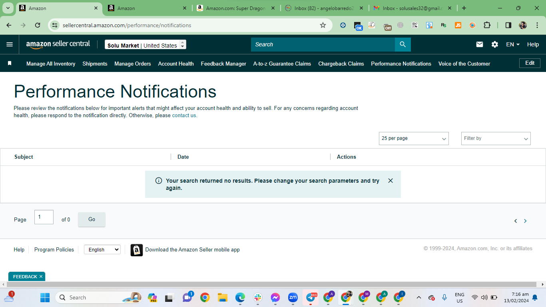Click the Go page button

pyautogui.click(x=92, y=219)
